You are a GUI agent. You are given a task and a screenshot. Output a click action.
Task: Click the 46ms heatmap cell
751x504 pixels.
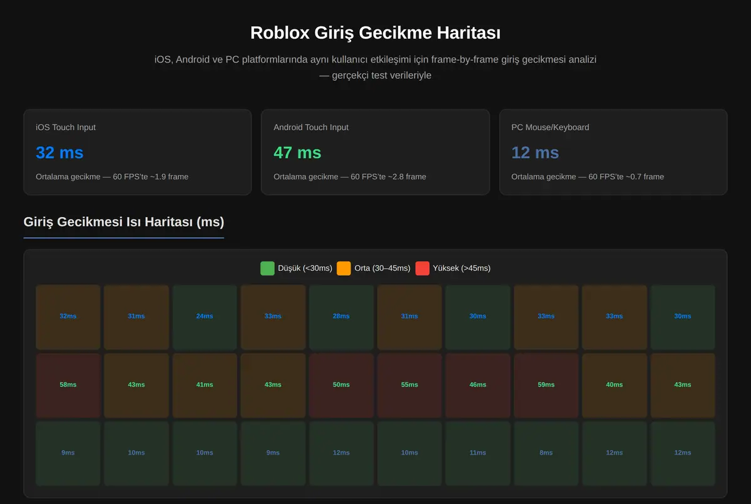(x=478, y=385)
